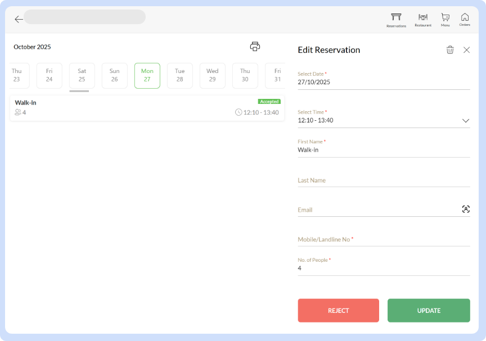Edit the No. of People field

point(383,269)
